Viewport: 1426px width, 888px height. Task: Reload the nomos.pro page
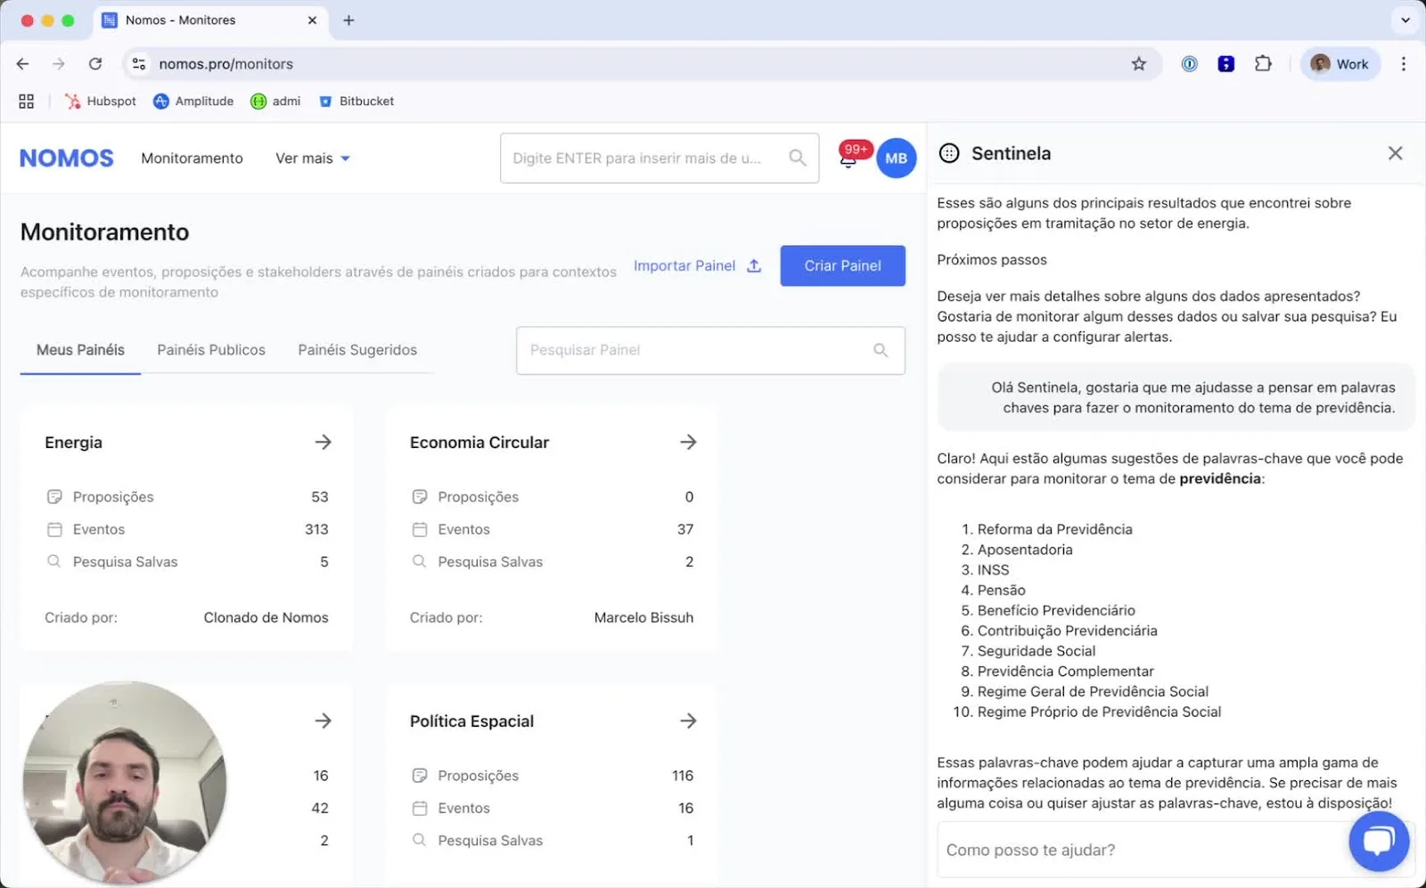(95, 64)
